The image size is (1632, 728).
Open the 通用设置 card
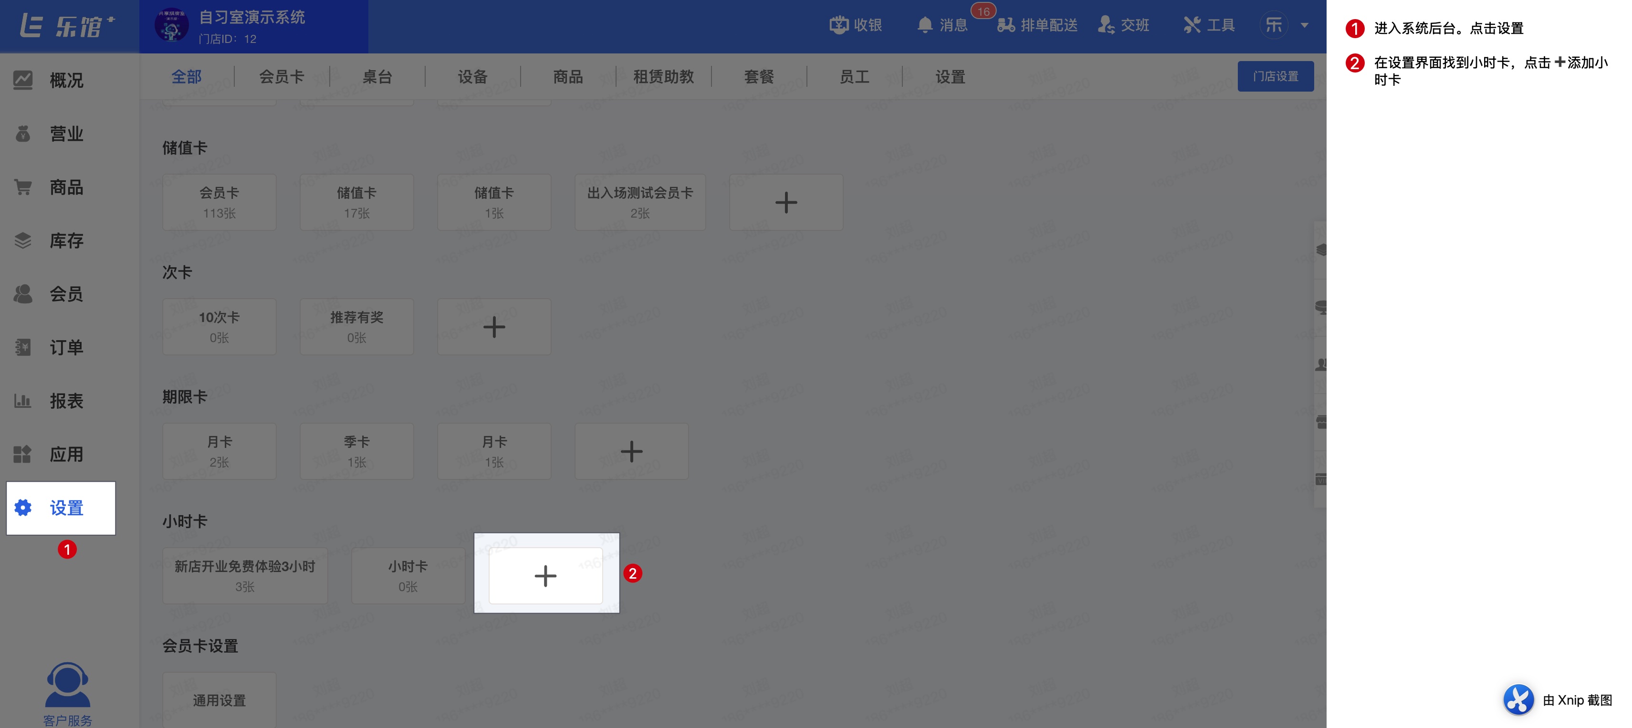coord(219,699)
